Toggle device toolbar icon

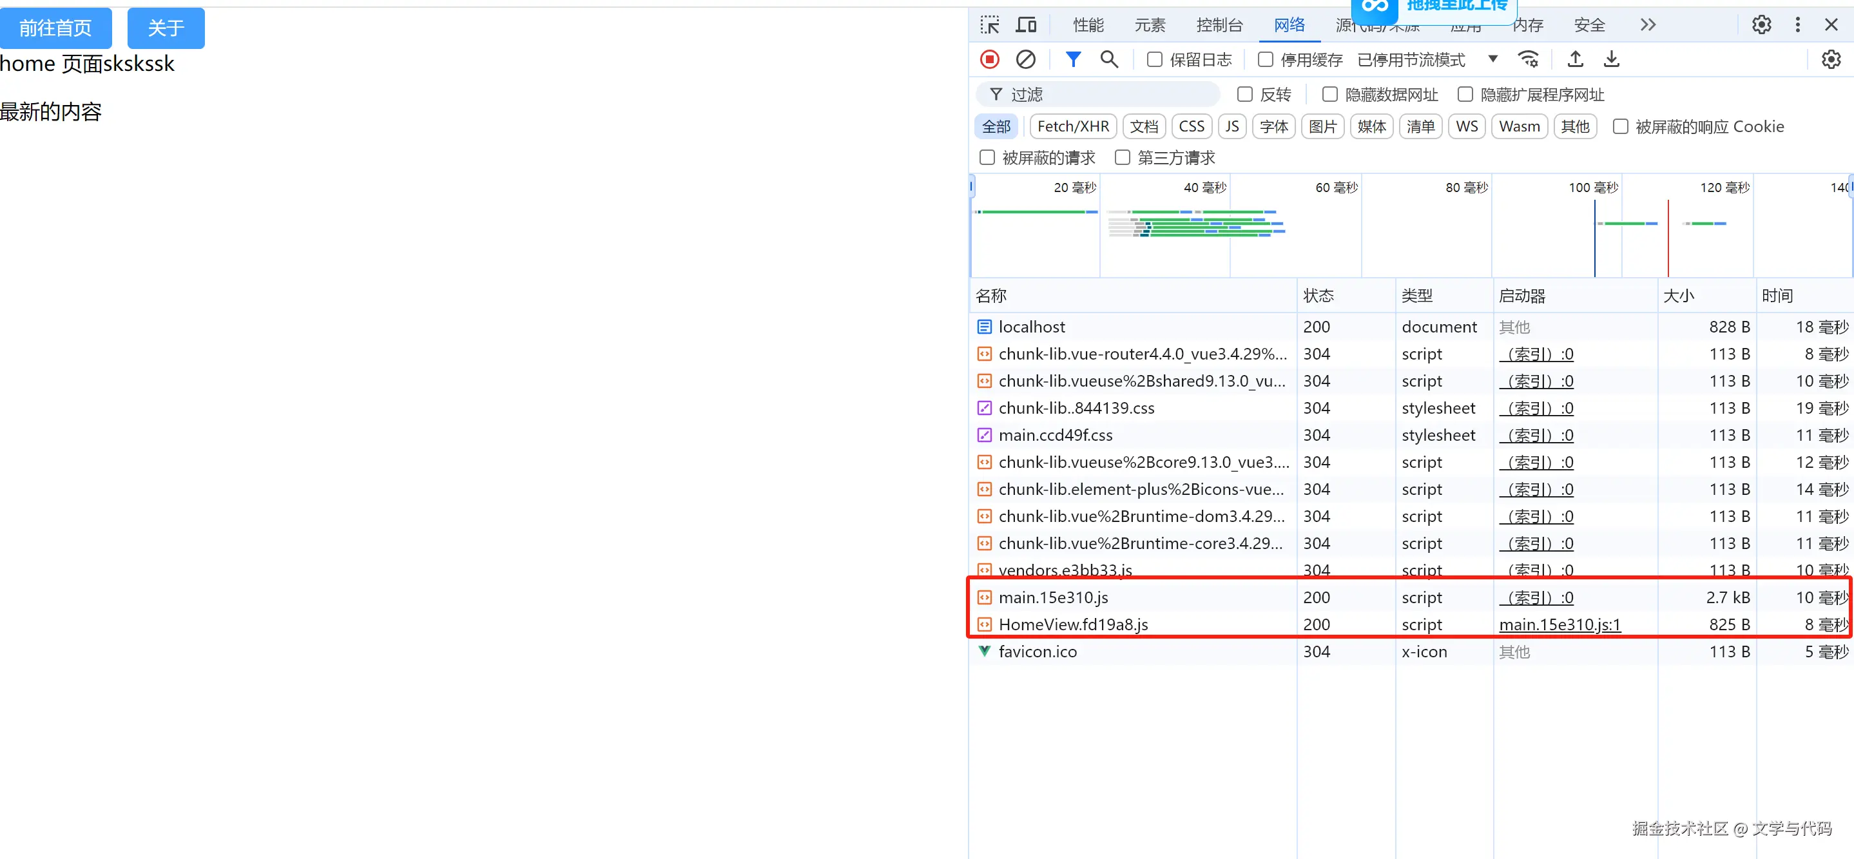click(1026, 25)
